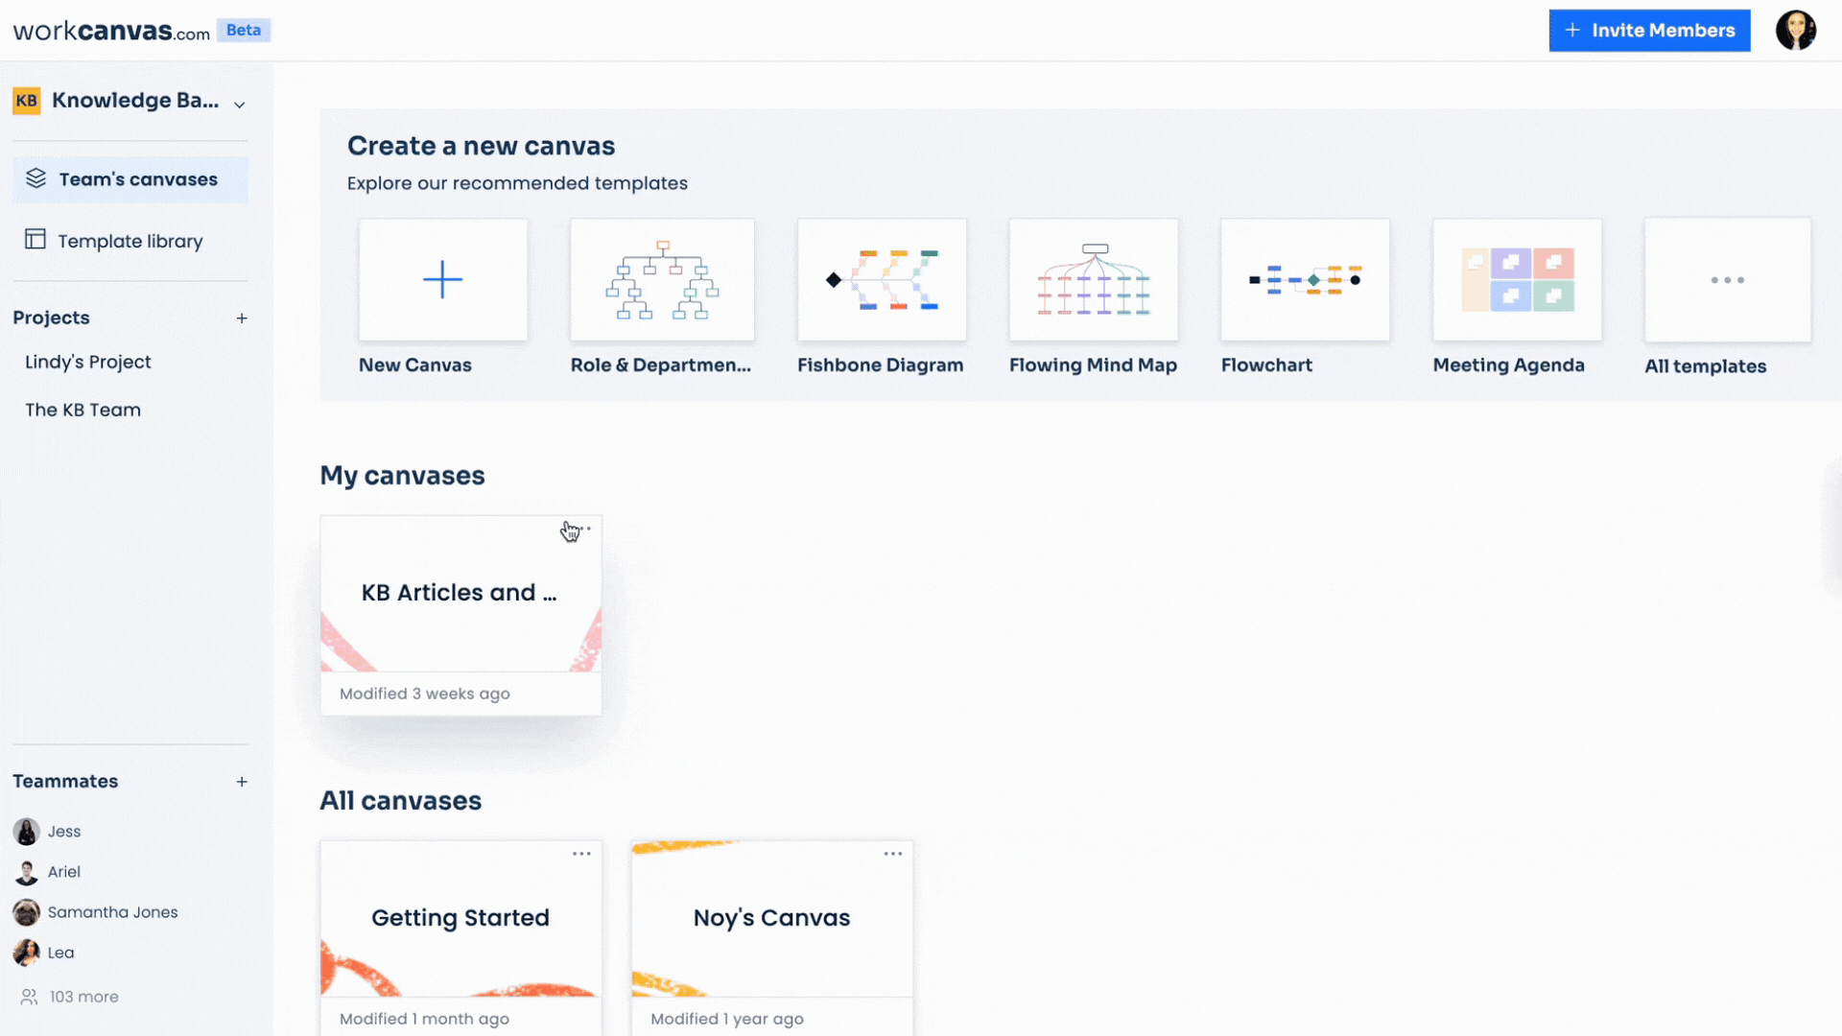Select the New Canvas plus icon
The width and height of the screenshot is (1842, 1036).
pos(442,279)
